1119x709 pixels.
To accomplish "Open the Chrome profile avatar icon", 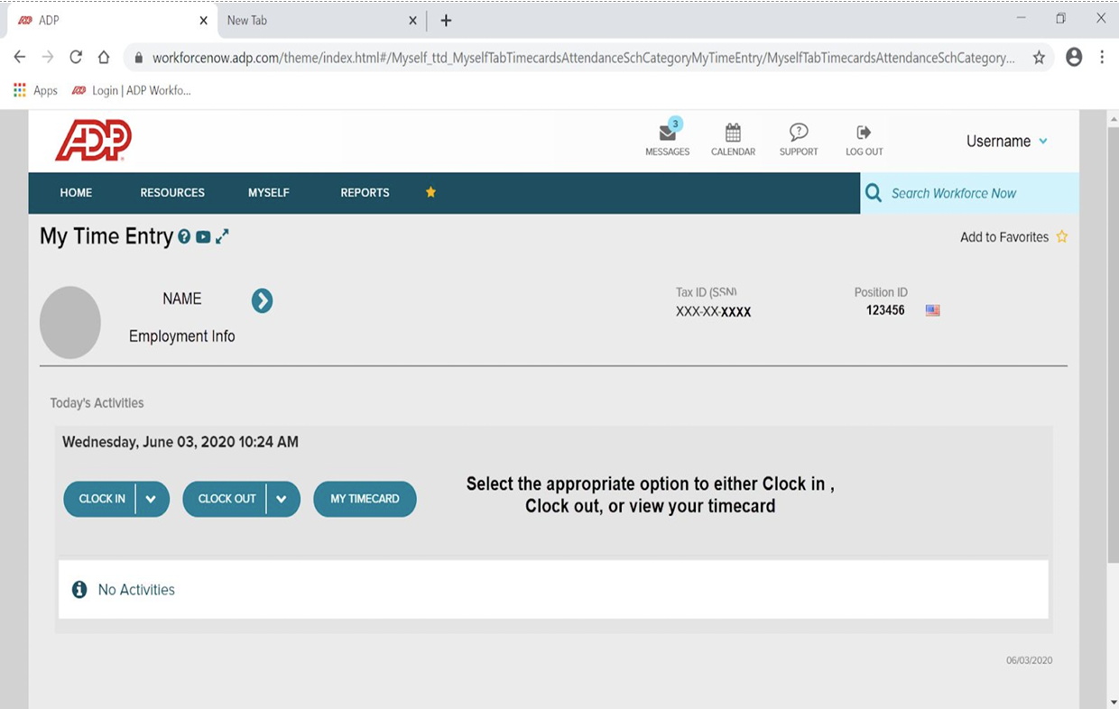I will point(1074,57).
